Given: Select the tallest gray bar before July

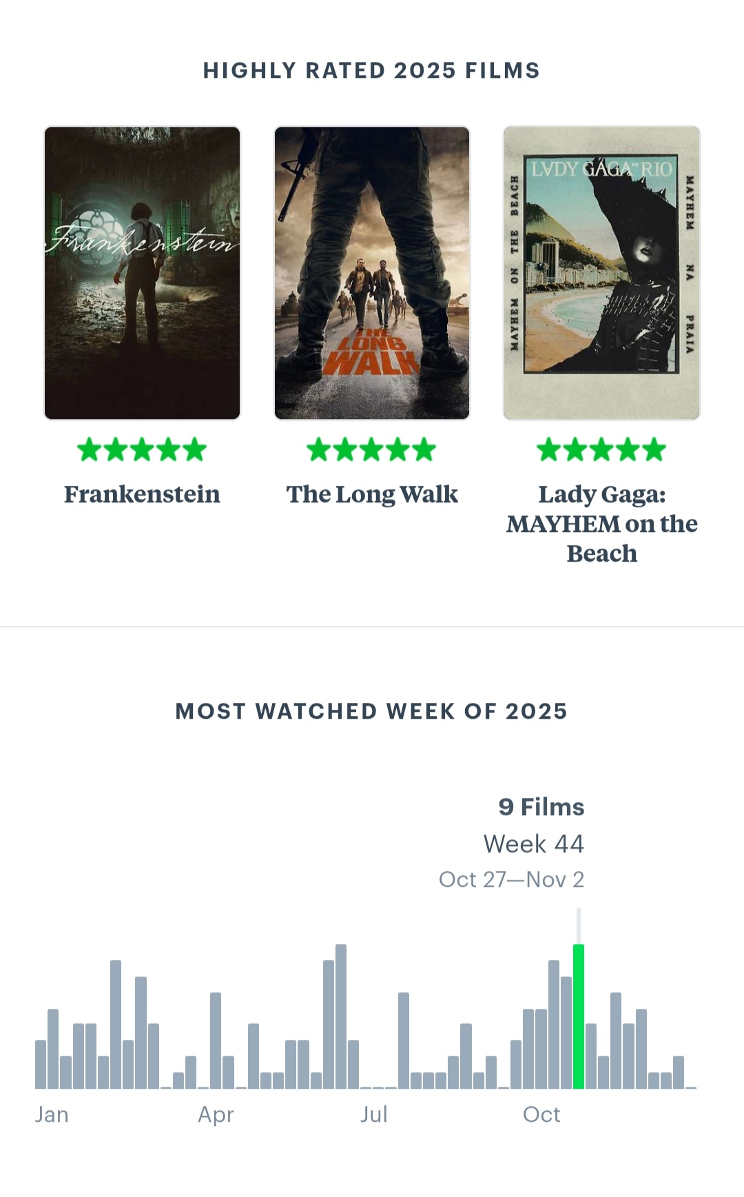Looking at the screenshot, I should click(341, 1016).
